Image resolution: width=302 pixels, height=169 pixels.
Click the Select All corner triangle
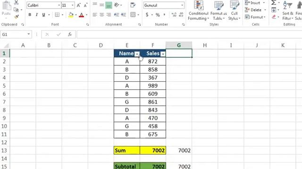click(x=6, y=46)
